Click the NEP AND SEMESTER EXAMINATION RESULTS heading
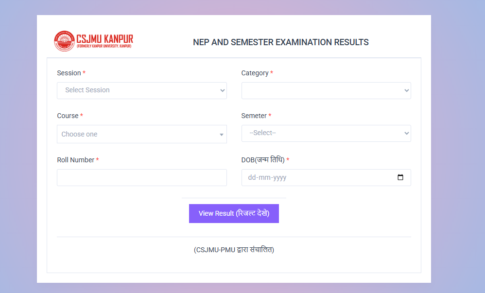This screenshot has width=485, height=293. pos(280,42)
